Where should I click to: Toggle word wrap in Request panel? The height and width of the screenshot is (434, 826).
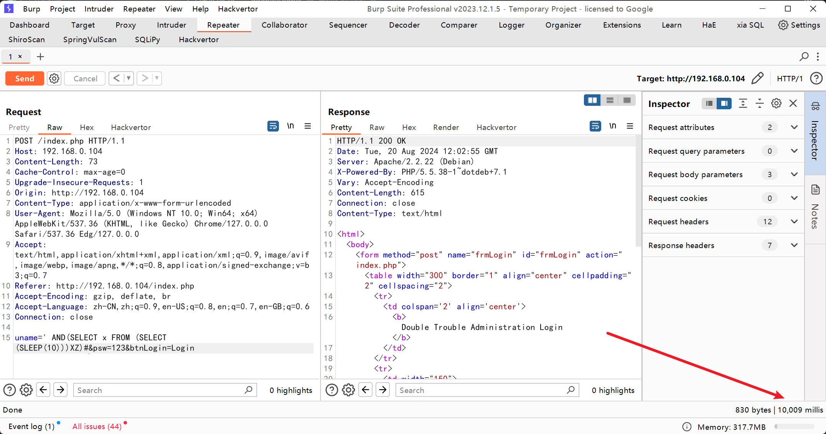tap(273, 126)
